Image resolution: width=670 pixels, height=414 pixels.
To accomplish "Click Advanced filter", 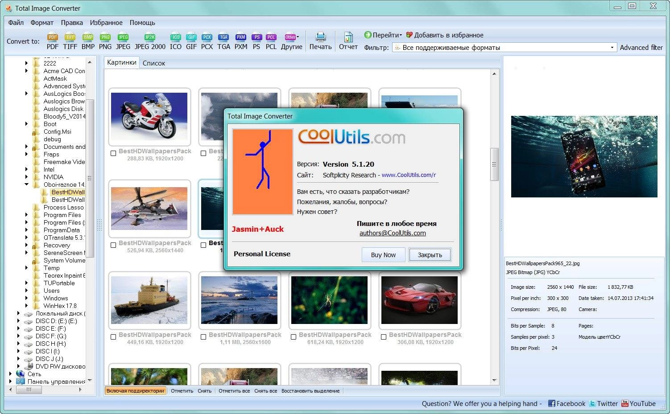I will [x=641, y=47].
